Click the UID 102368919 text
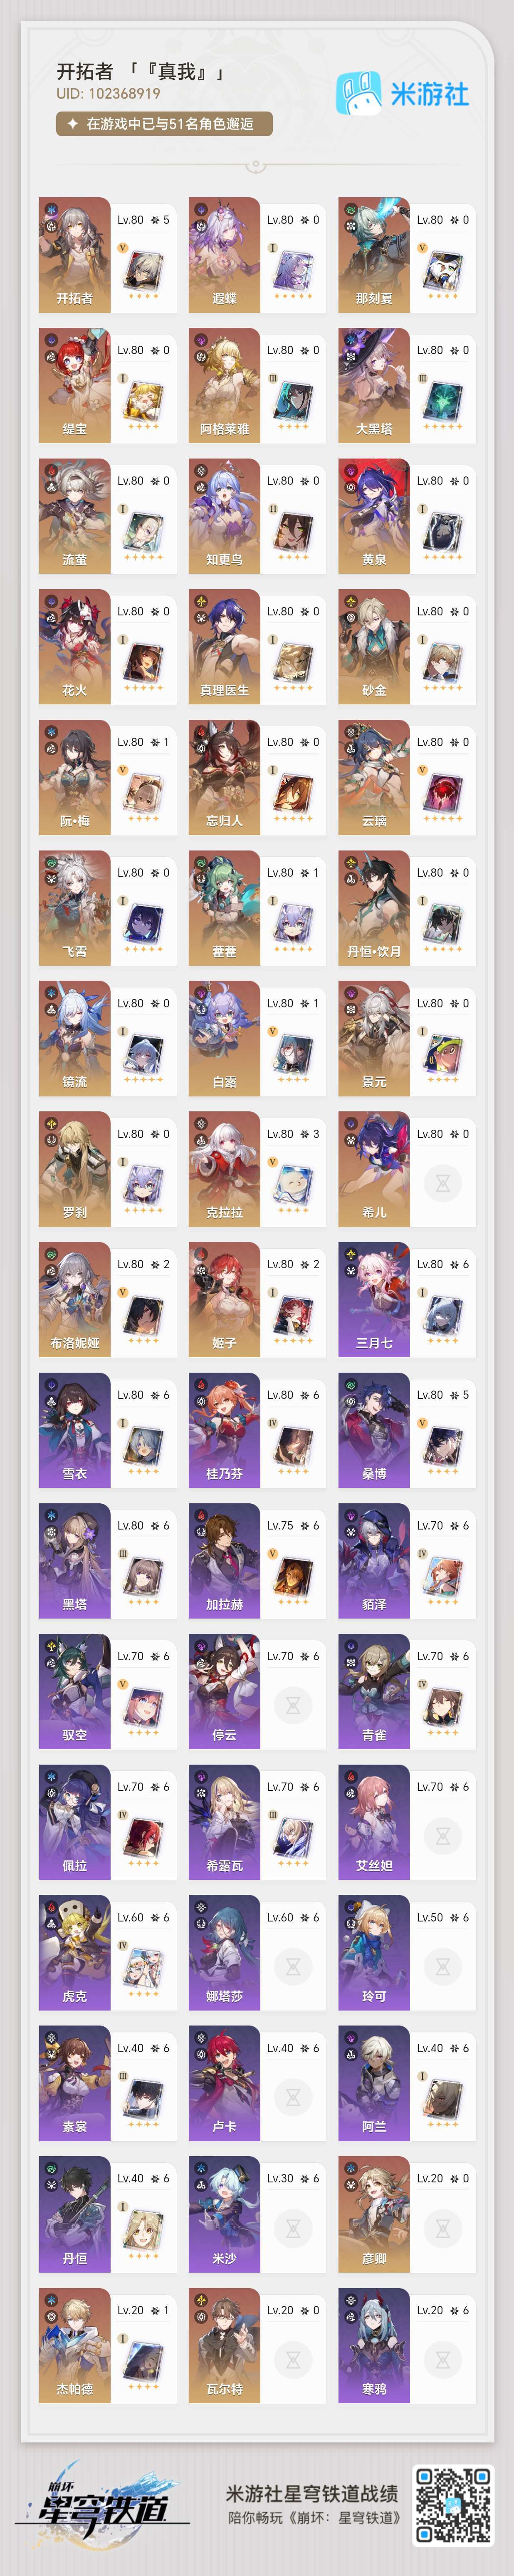 (x=108, y=93)
